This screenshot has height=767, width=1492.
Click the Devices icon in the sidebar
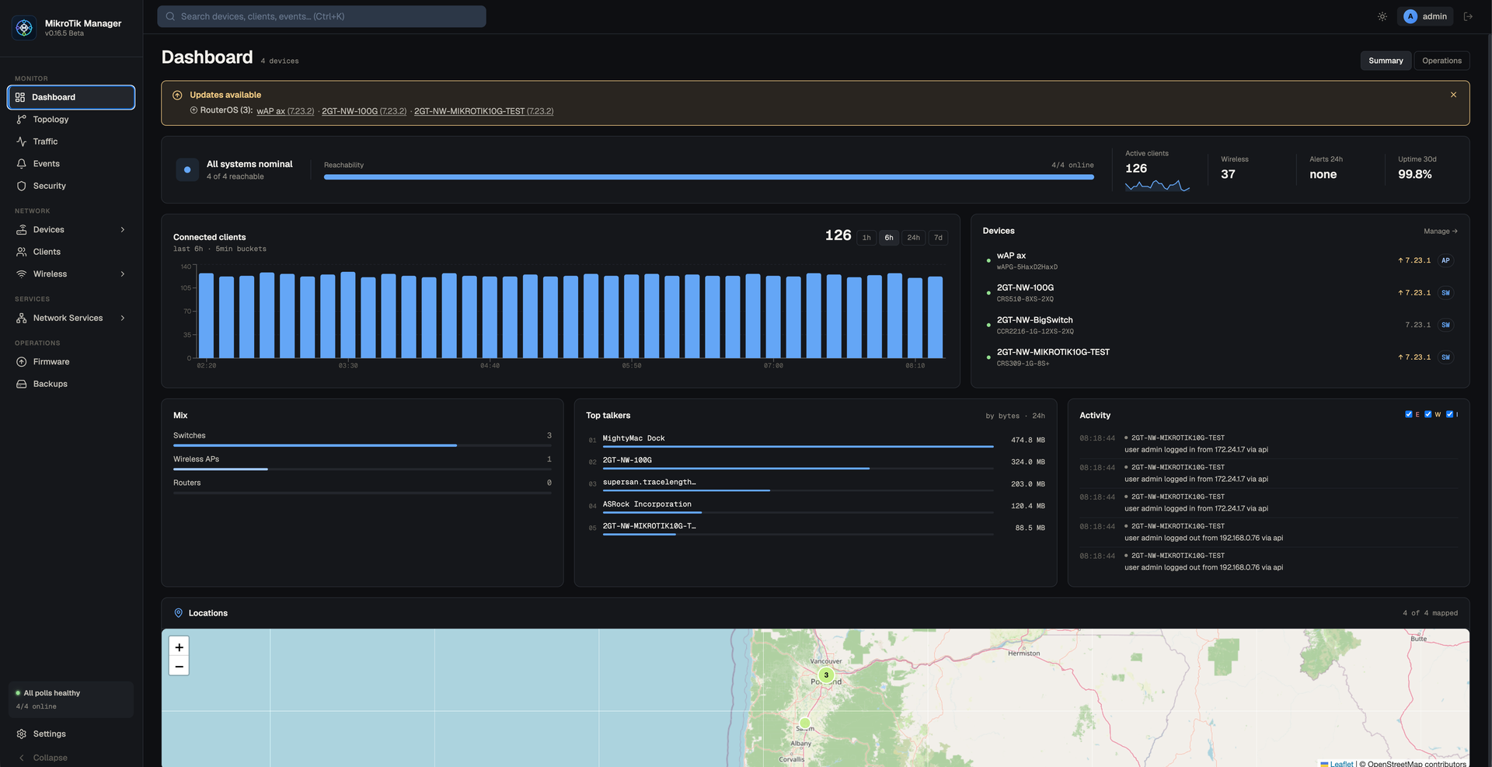[x=22, y=230]
